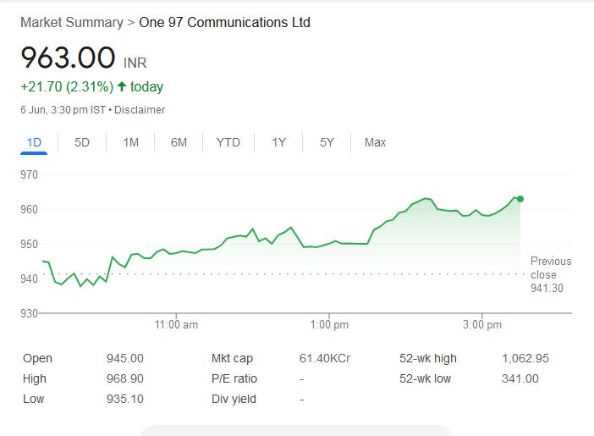Image resolution: width=594 pixels, height=436 pixels.
Task: Click the 1:00 pm timeline marker
Action: (x=329, y=325)
